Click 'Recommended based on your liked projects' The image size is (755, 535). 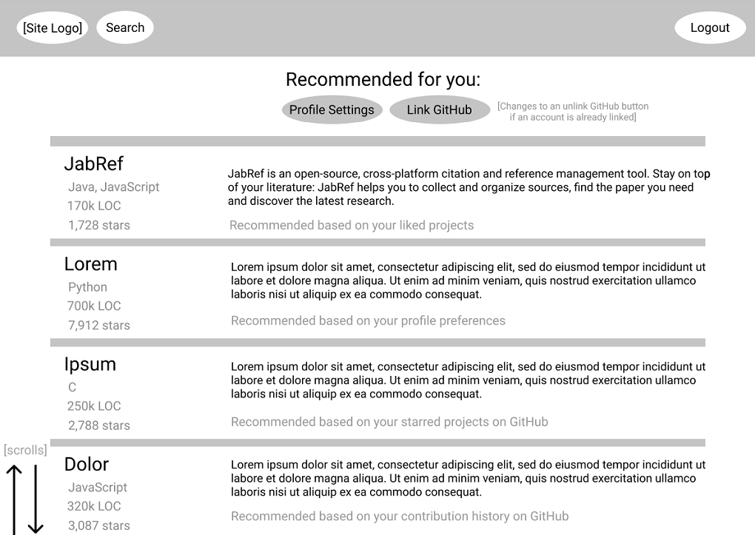click(x=352, y=226)
